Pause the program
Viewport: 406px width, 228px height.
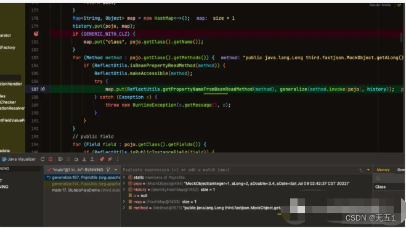tap(68, 159)
